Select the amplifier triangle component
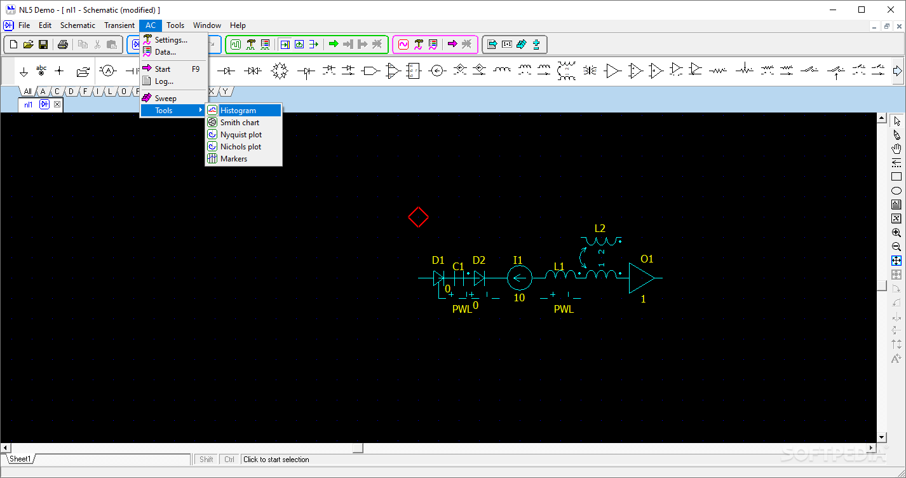This screenshot has height=478, width=906. [x=612, y=71]
